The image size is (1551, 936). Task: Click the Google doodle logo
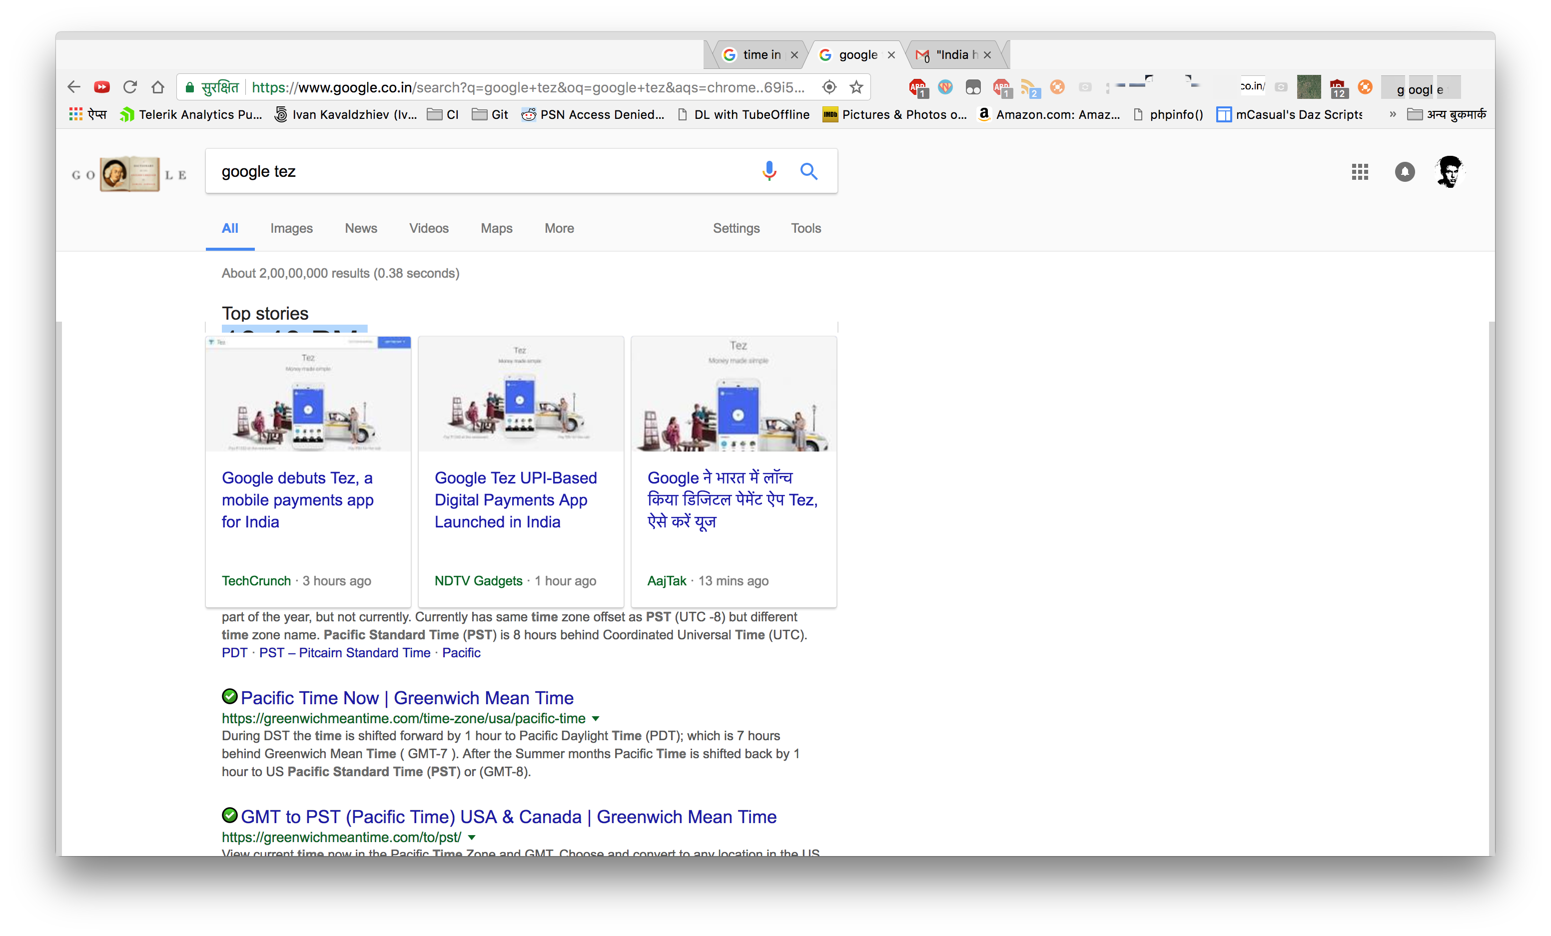[x=130, y=174]
